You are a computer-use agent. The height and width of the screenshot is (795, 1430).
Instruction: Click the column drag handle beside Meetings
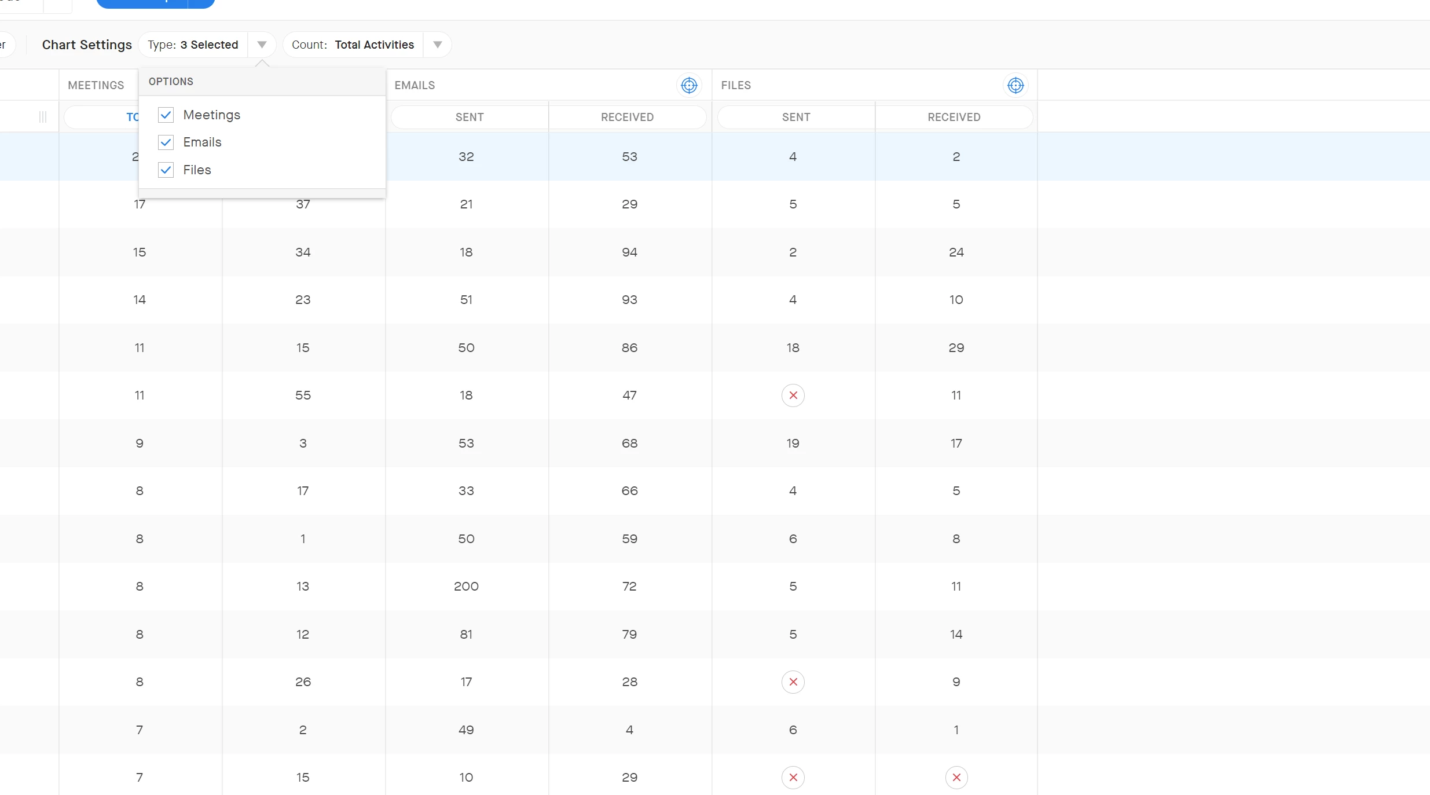coord(43,117)
